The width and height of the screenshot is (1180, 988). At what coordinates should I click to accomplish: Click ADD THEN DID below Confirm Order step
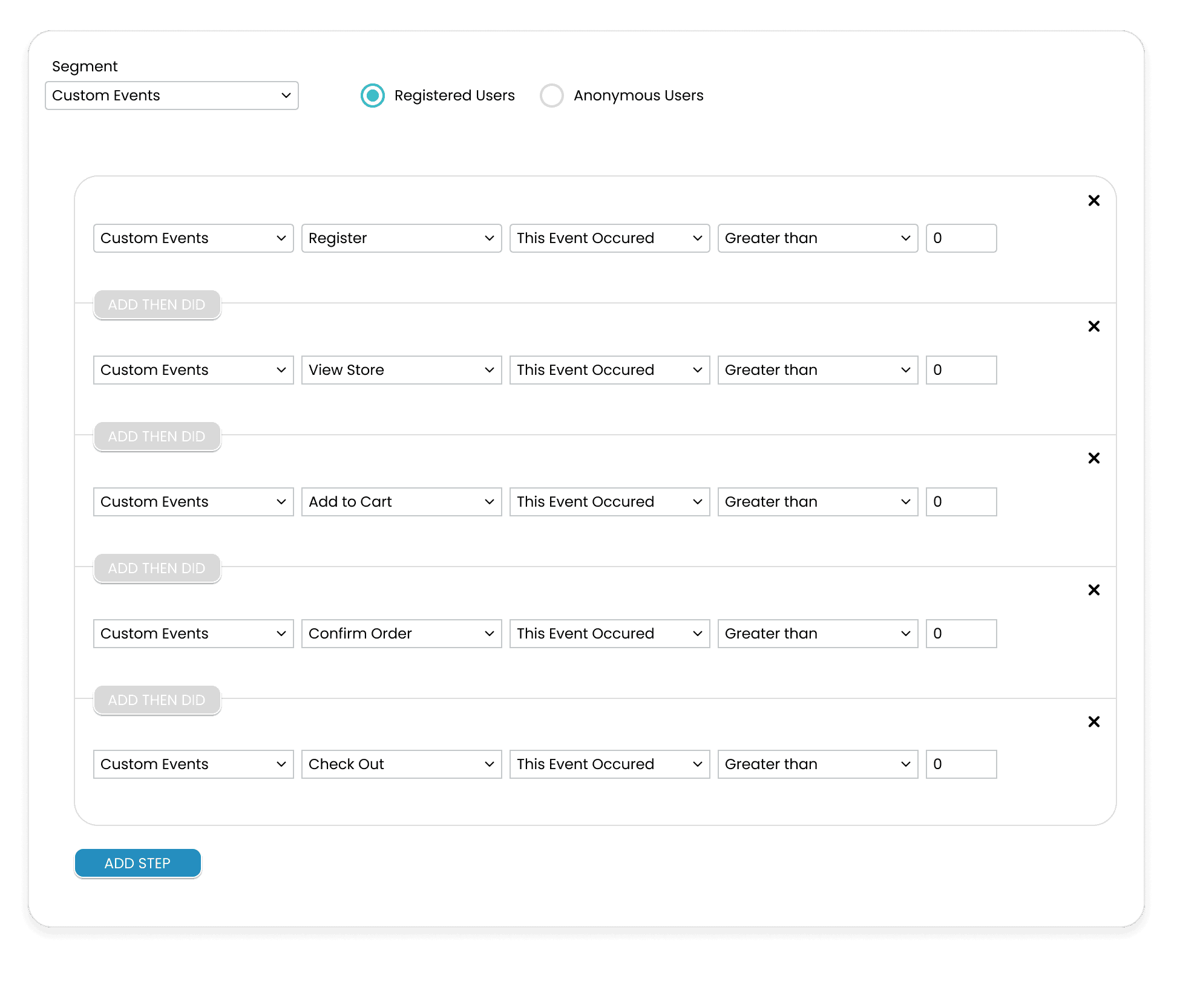pos(157,700)
